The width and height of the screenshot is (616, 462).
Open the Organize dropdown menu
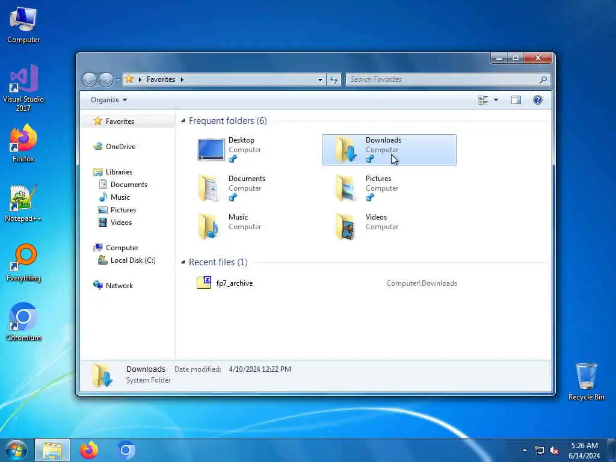pos(109,100)
